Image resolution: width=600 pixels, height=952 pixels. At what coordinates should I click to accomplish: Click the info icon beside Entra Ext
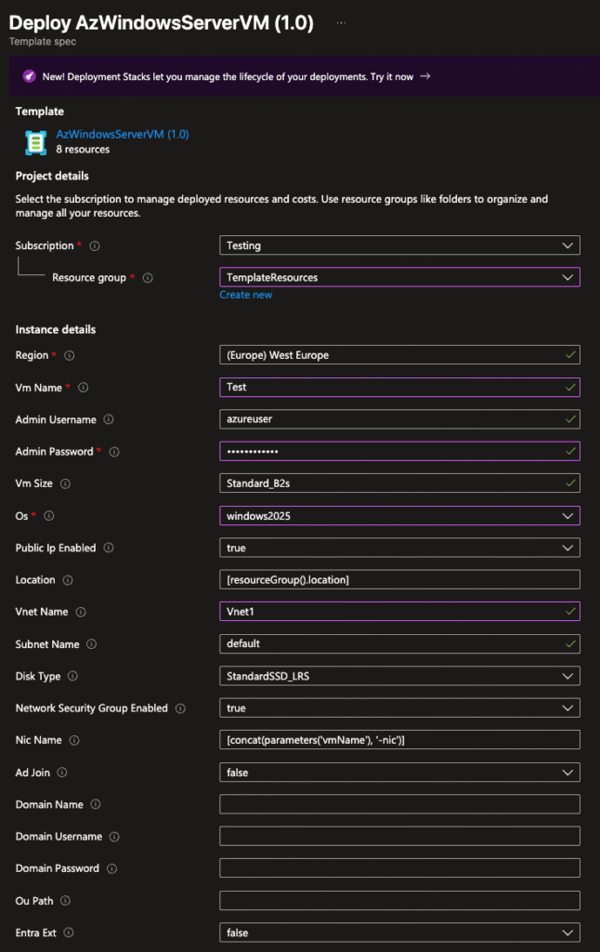(x=69, y=932)
